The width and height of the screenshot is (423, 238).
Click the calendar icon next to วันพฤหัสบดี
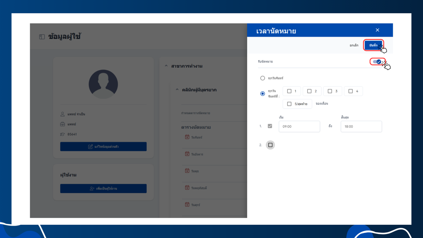click(x=187, y=188)
